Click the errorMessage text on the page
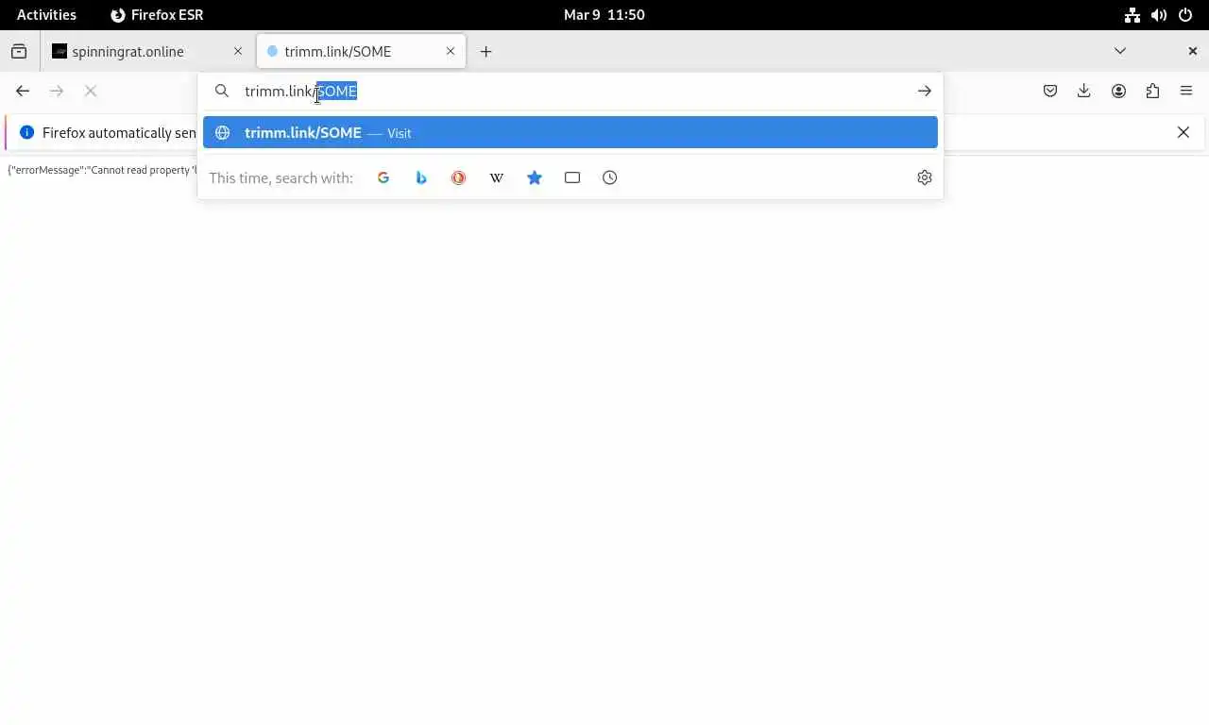This screenshot has width=1209, height=725. (102, 170)
